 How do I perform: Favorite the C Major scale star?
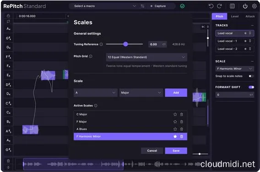click(175, 114)
